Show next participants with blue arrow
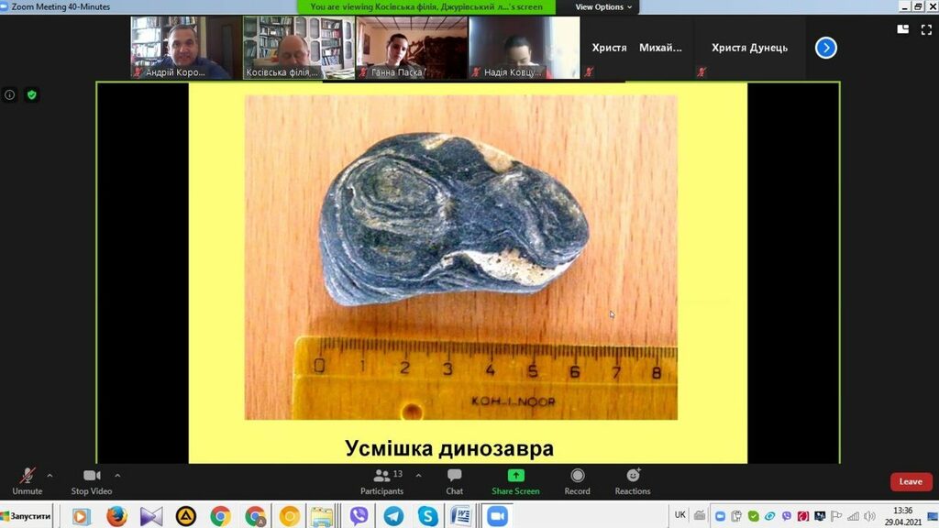Viewport: 939px width, 528px height. (x=825, y=48)
